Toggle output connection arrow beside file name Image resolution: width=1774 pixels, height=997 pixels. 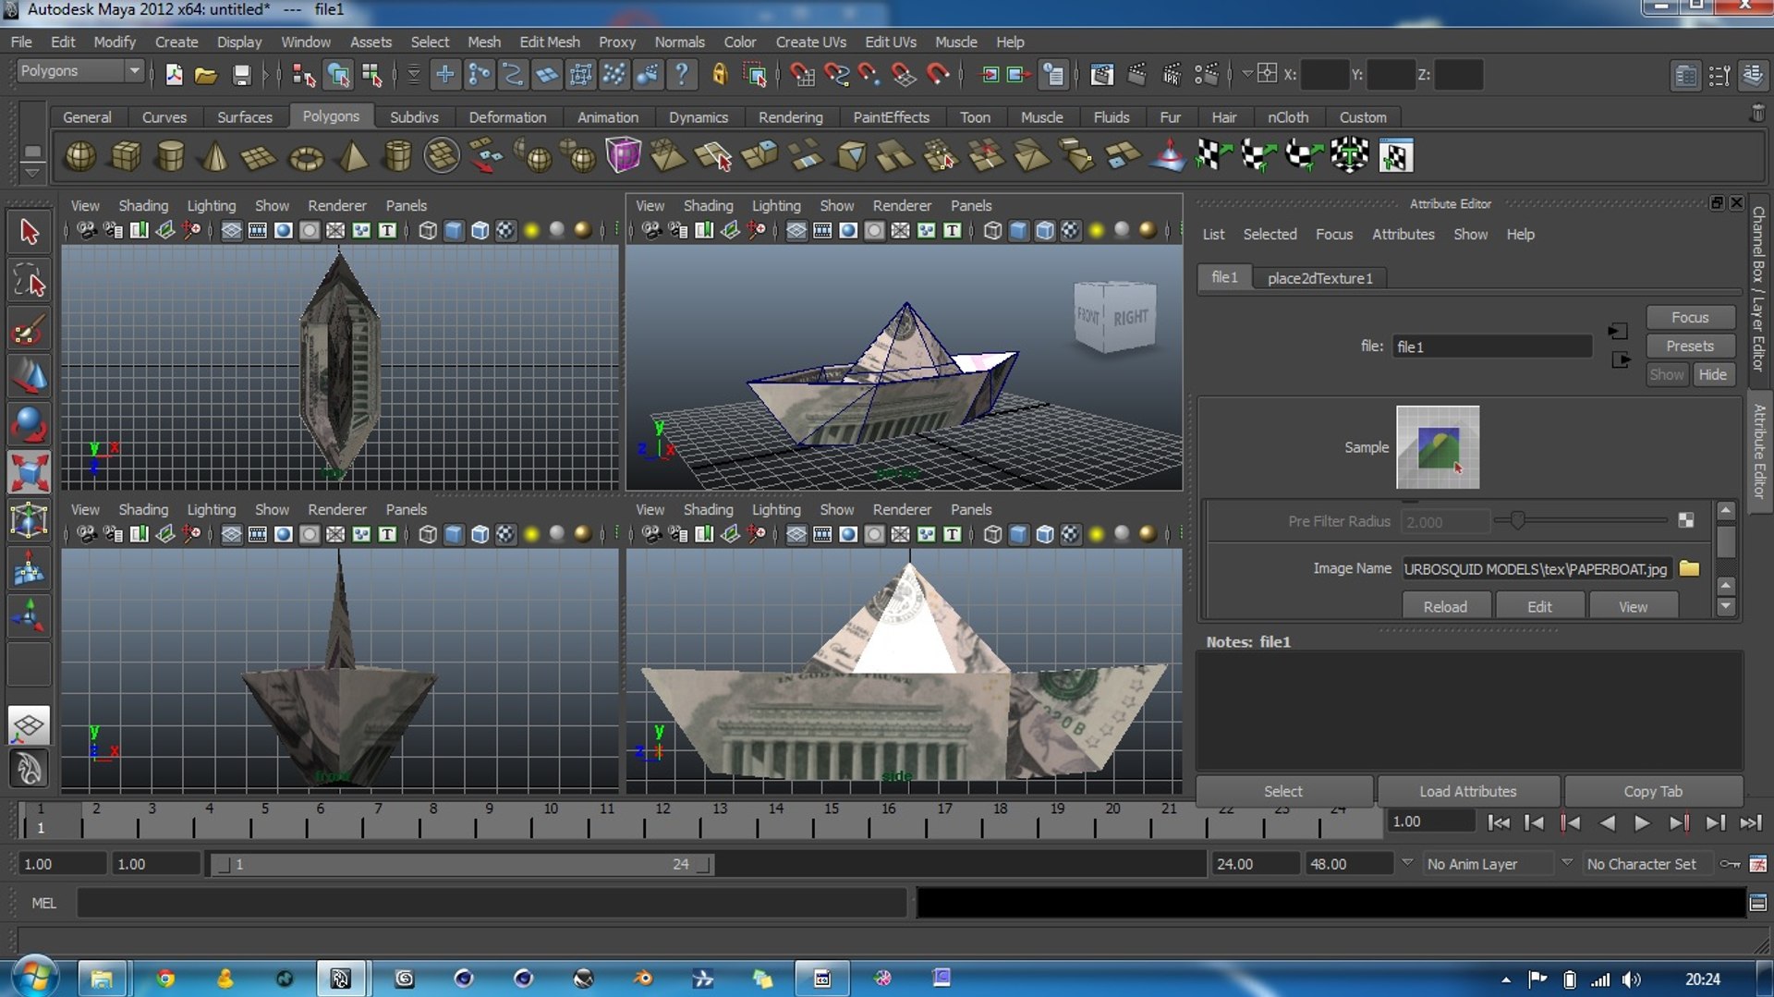point(1620,359)
